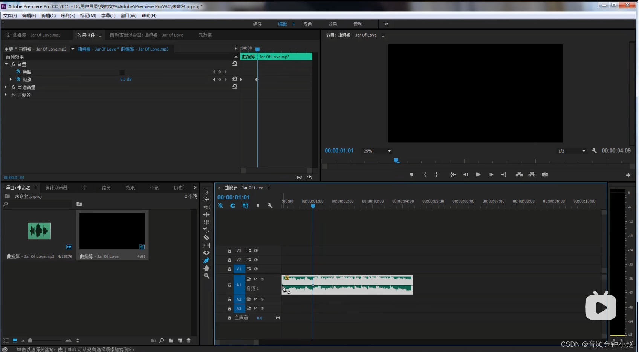Select the Selection arrow tool
The width and height of the screenshot is (639, 352).
tap(206, 192)
